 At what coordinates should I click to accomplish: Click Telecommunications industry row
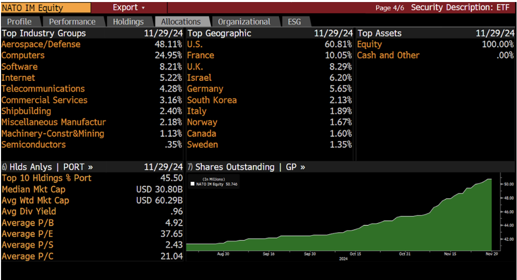(92, 89)
